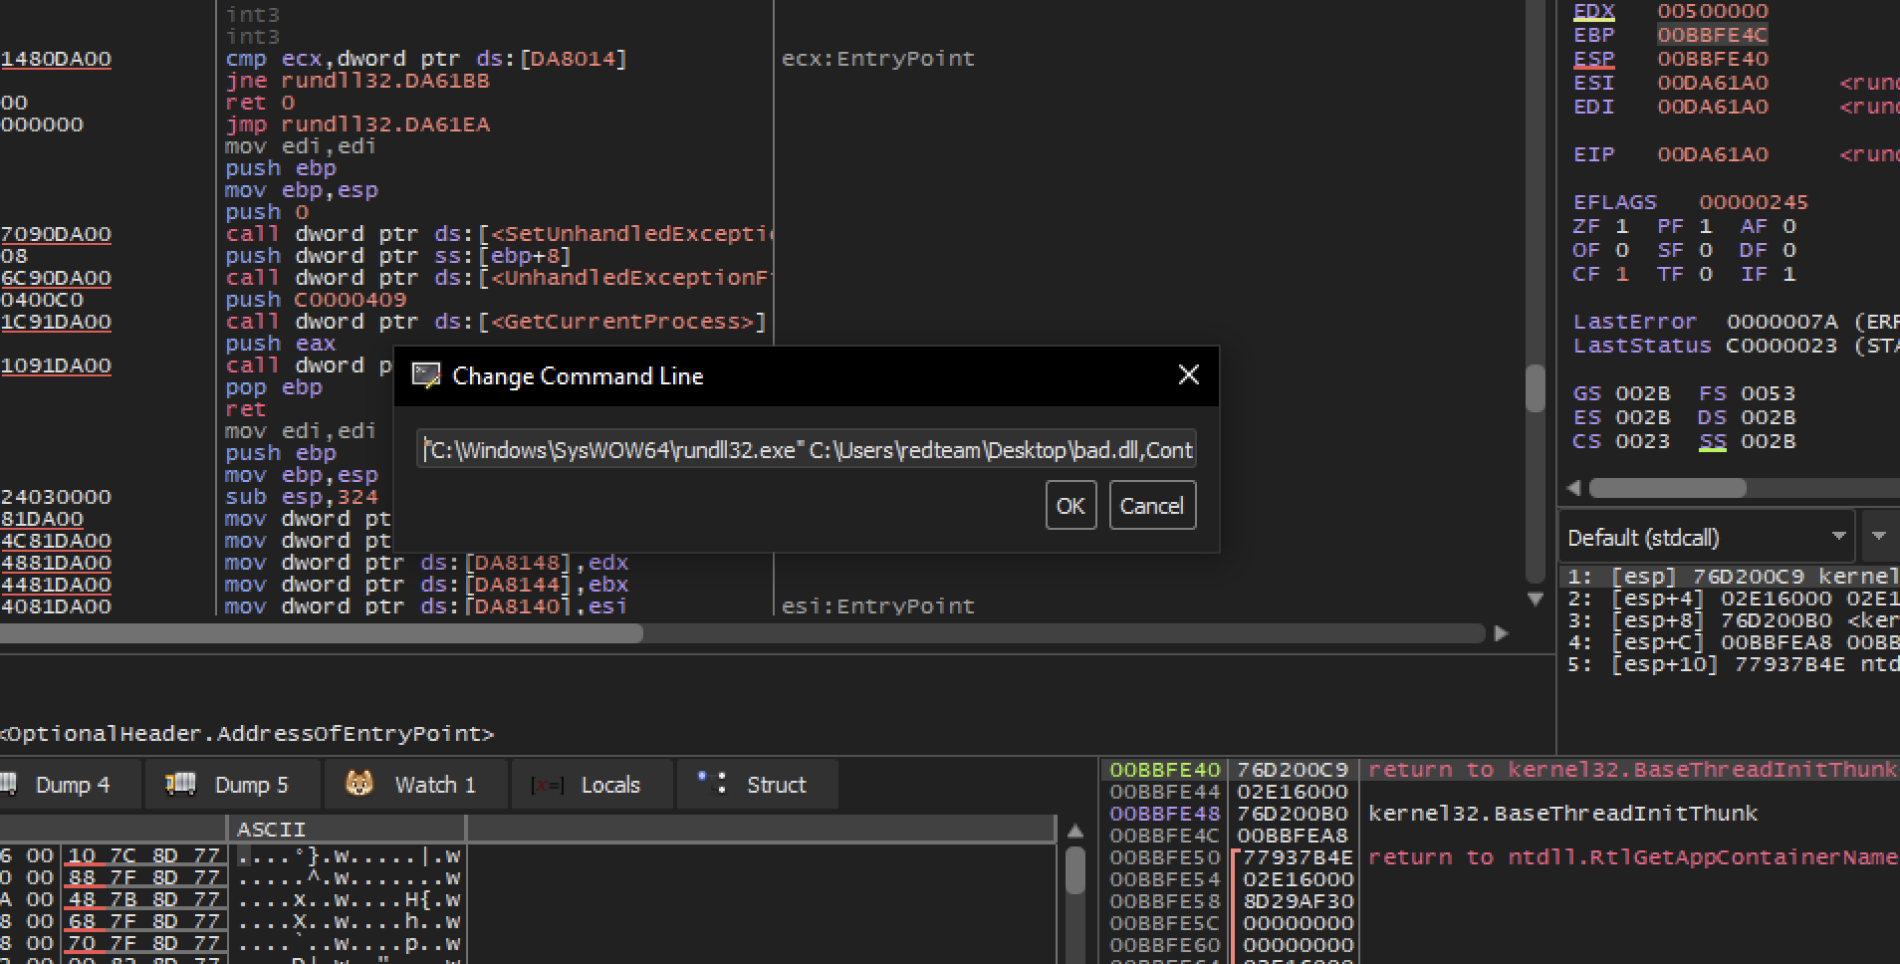The width and height of the screenshot is (1900, 964).
Task: Toggle the OF flag value
Action: click(1621, 250)
